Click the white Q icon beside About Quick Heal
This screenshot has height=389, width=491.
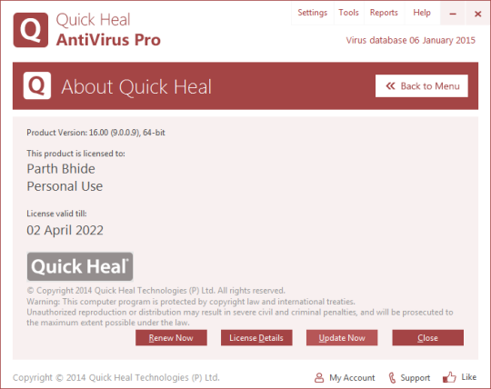click(37, 85)
